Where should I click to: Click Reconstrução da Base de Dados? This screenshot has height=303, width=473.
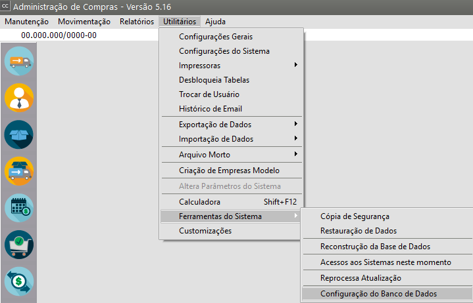[x=375, y=247]
